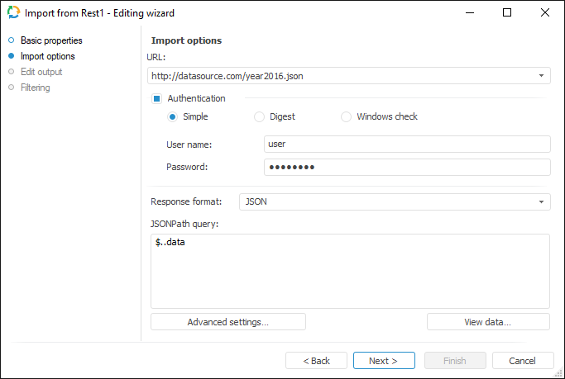Open the Response format dropdown
This screenshot has width=565, height=379.
(541, 201)
